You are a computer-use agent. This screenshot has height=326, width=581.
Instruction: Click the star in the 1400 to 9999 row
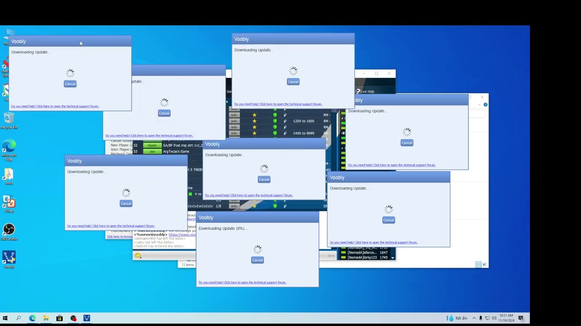coord(254,133)
